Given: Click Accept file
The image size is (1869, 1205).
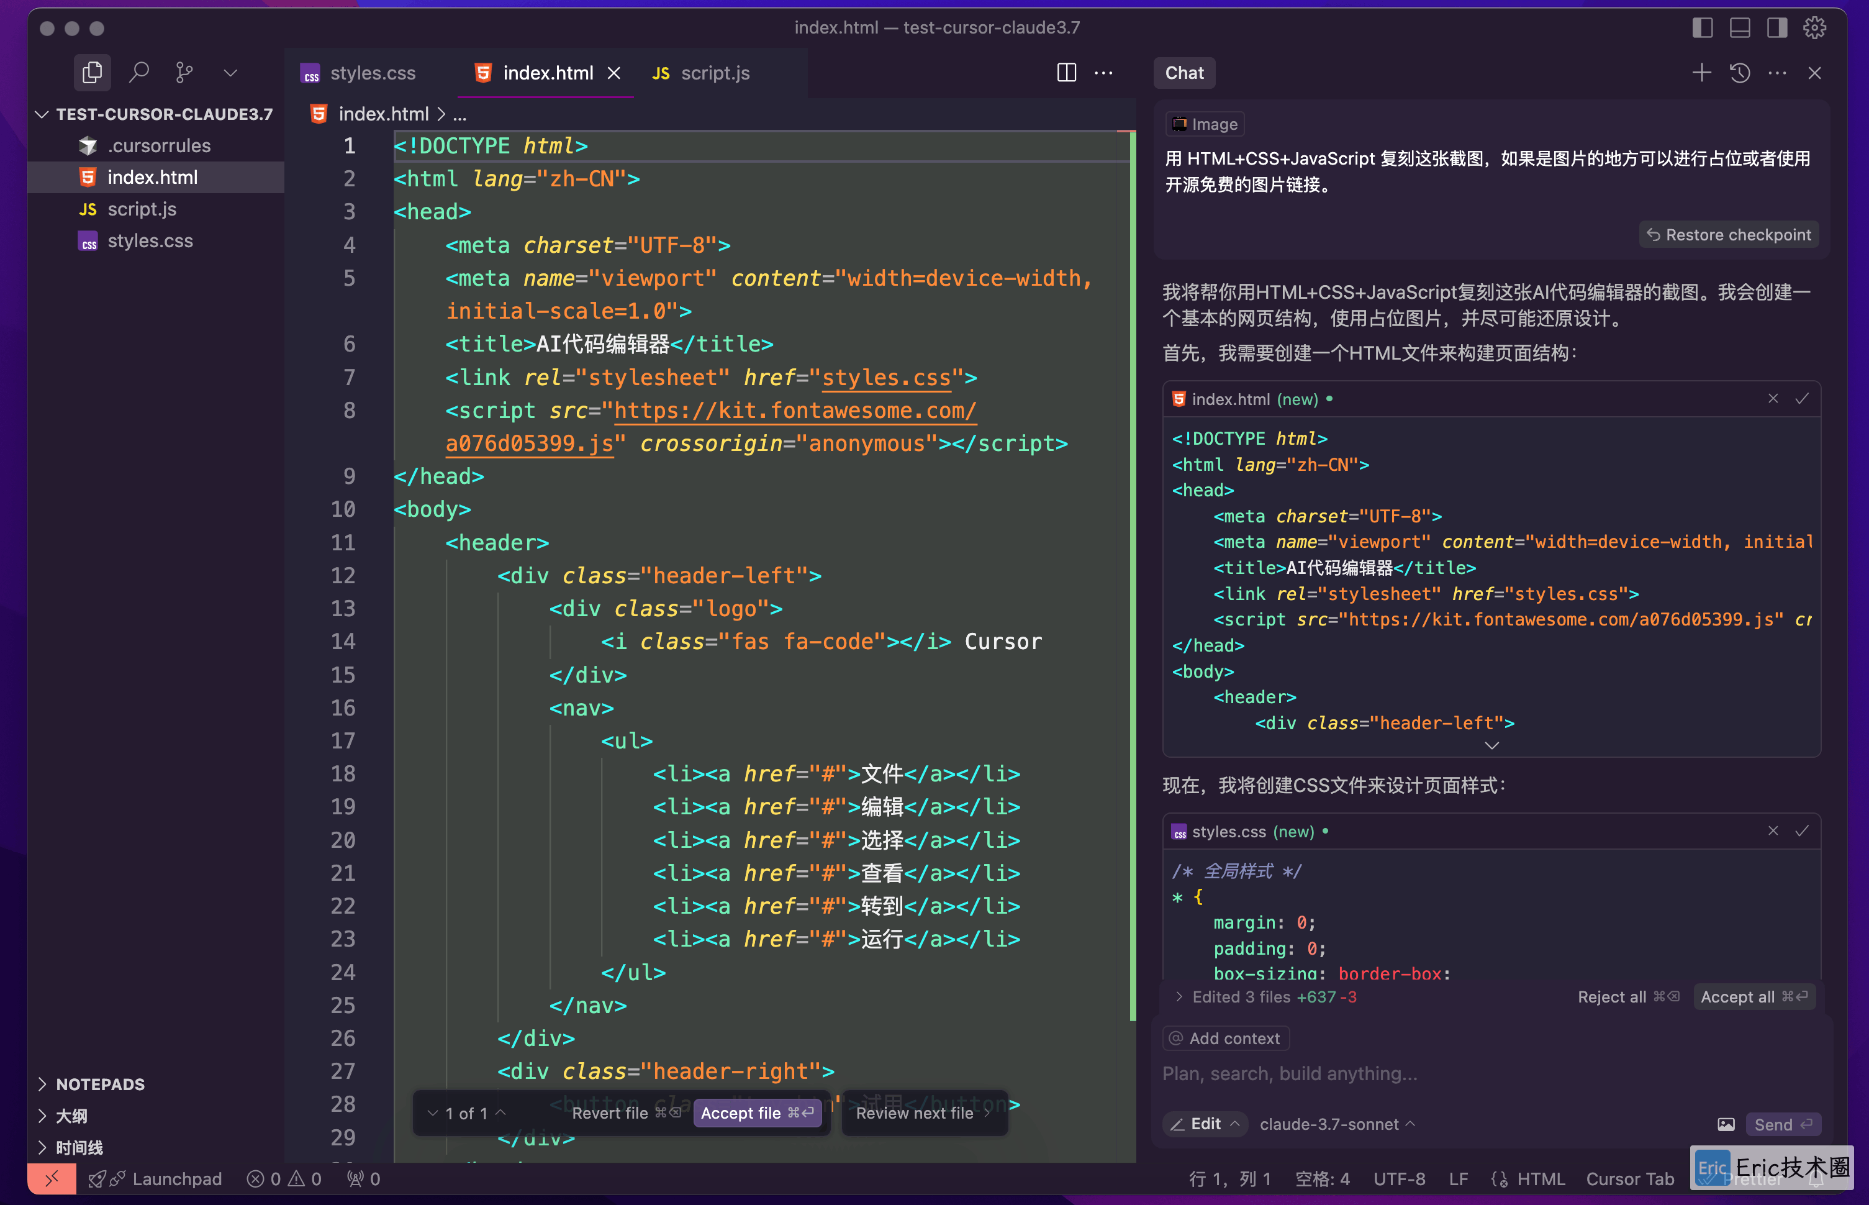Looking at the screenshot, I should click(757, 1112).
